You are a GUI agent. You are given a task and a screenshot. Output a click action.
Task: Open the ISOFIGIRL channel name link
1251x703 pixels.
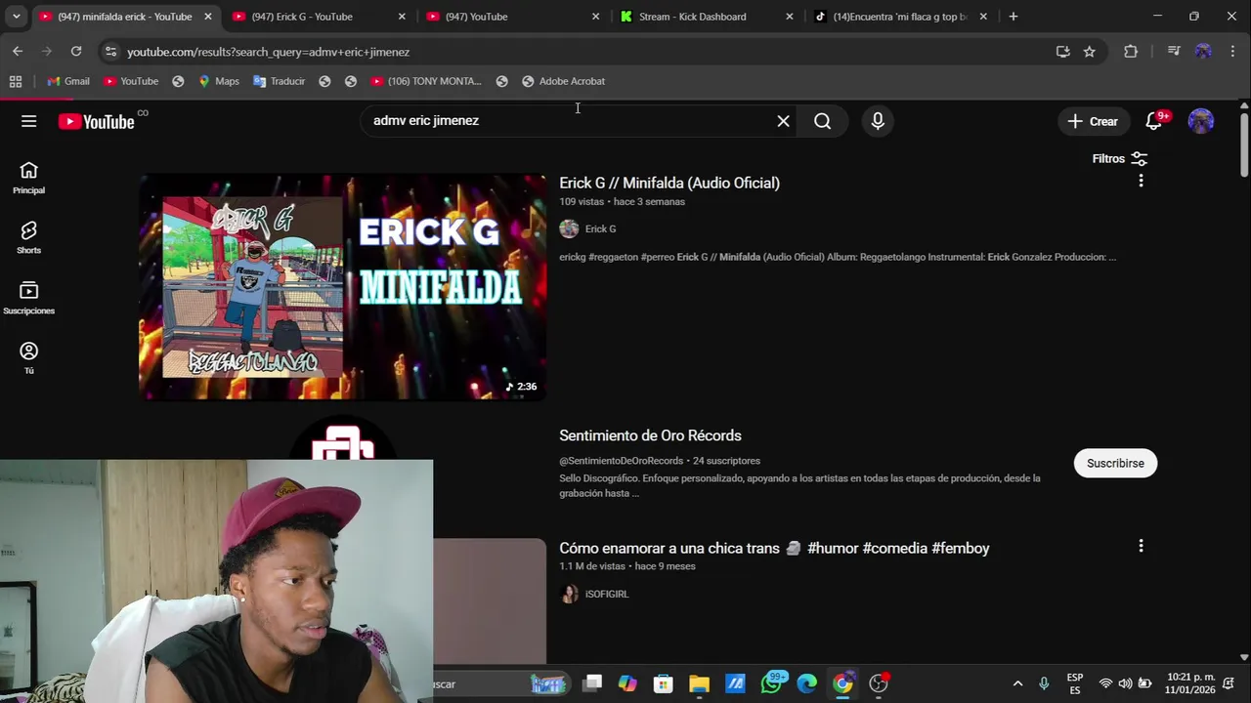[x=606, y=594]
